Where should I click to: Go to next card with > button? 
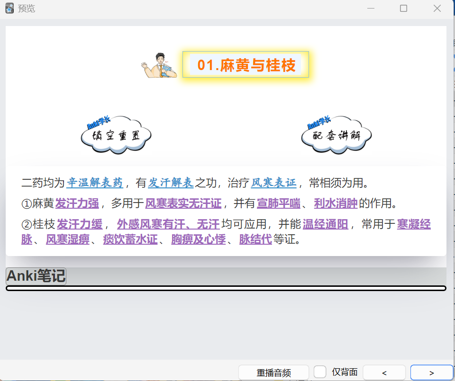[x=431, y=372]
